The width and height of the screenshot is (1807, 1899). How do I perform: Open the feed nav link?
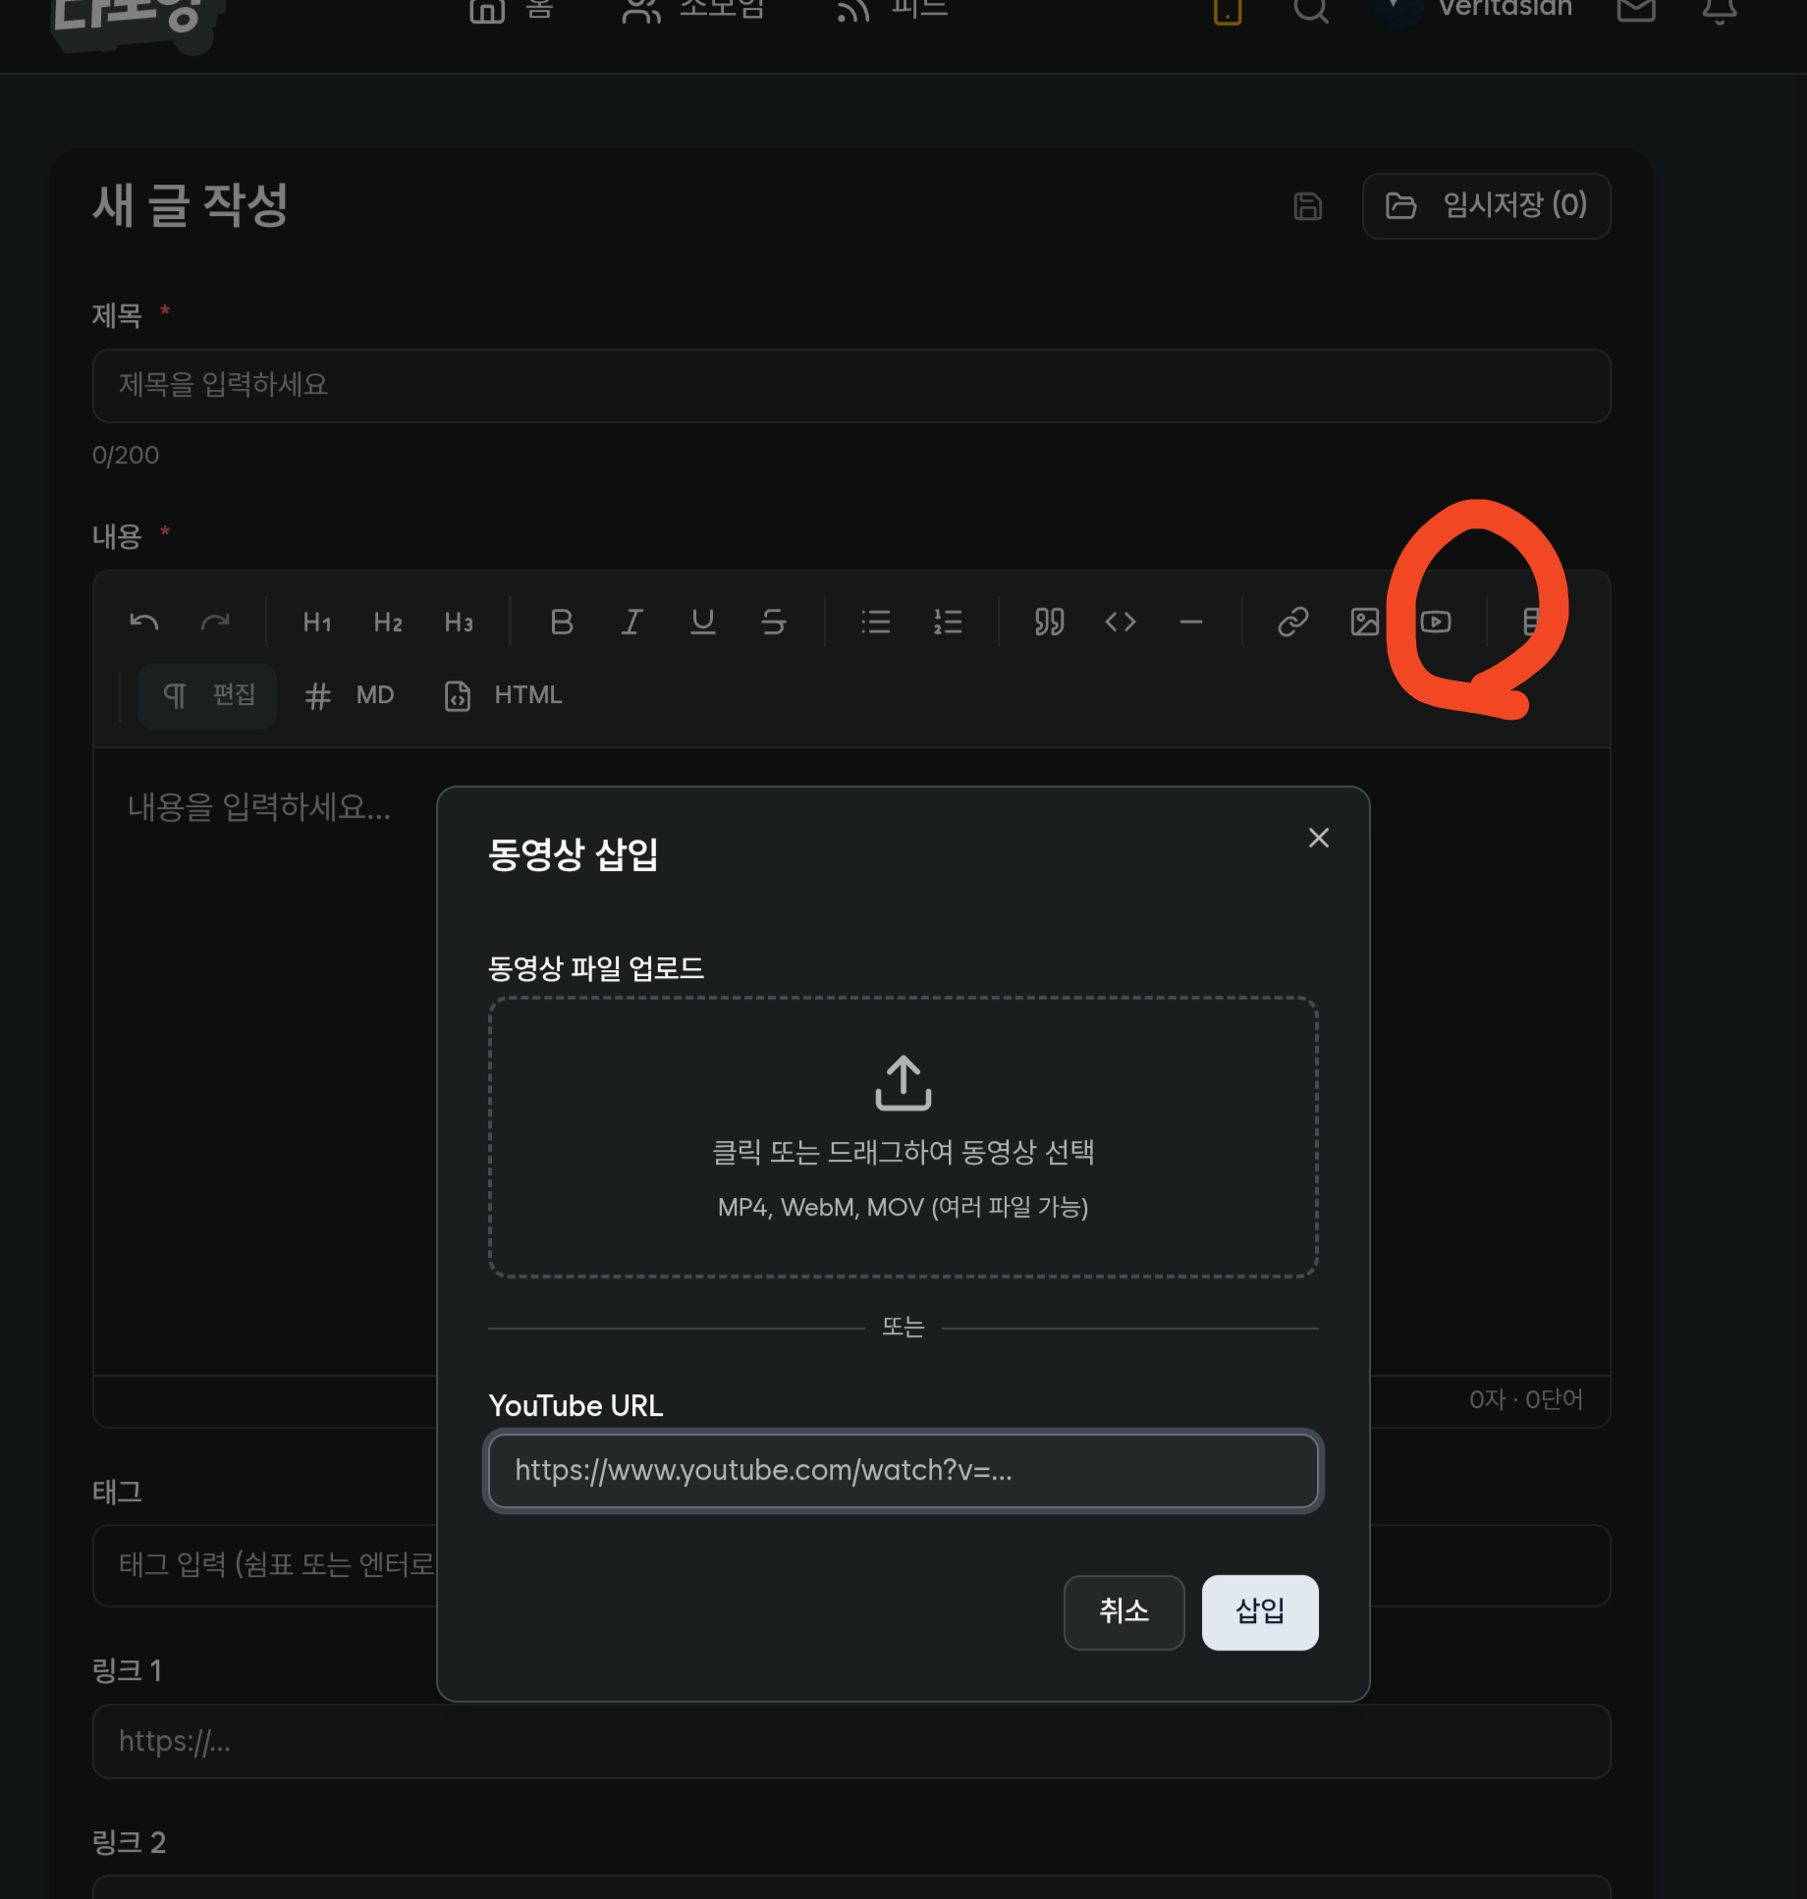[x=892, y=10]
